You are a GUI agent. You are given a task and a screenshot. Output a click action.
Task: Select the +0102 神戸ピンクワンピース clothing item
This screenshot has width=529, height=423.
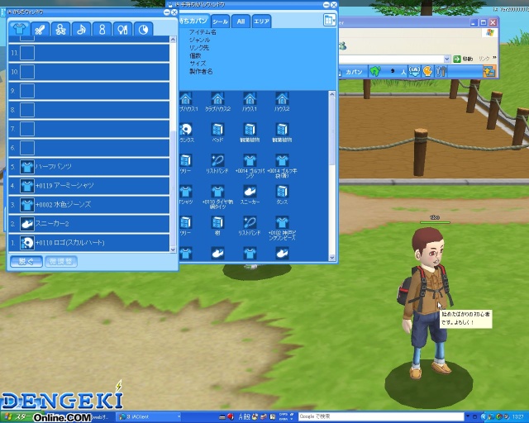tap(282, 228)
